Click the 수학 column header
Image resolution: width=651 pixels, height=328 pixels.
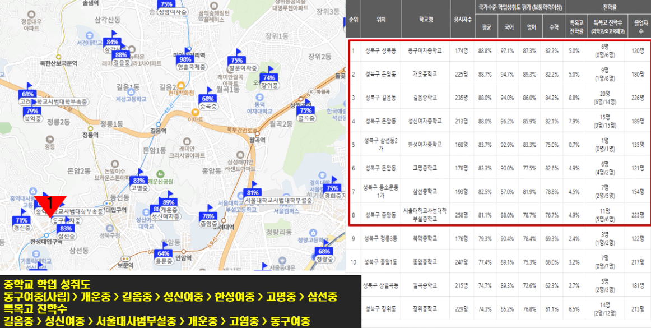click(553, 27)
